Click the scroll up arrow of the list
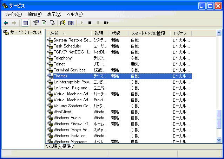Screen dimensions: 224x159 (x=219, y=33)
